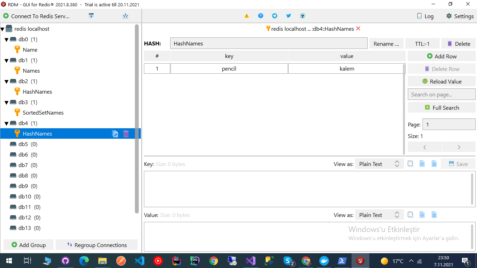This screenshot has height=268, width=477.
Task: Click the copy key icon beside the selected HashNames
Action: [x=115, y=134]
